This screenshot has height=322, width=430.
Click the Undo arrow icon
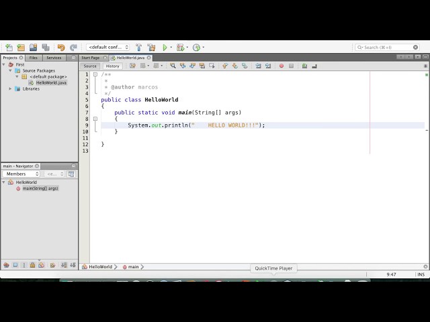tap(61, 48)
